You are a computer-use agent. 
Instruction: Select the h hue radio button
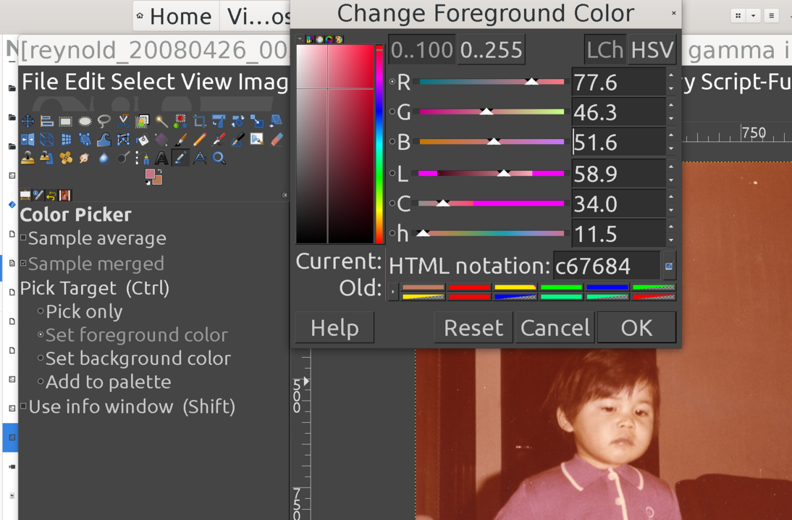[392, 233]
